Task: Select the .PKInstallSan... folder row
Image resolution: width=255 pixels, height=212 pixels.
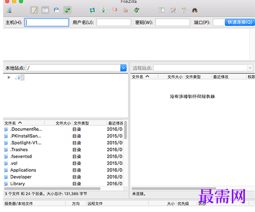Action: click(x=63, y=136)
